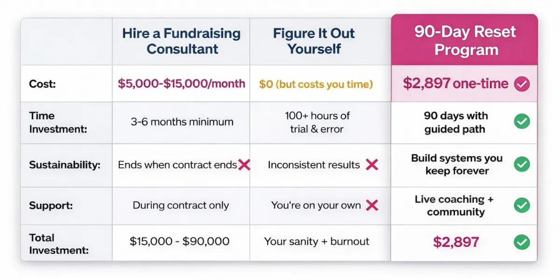Click the red X beside Inconsistent results
The height and width of the screenshot is (280, 560).
[372, 164]
